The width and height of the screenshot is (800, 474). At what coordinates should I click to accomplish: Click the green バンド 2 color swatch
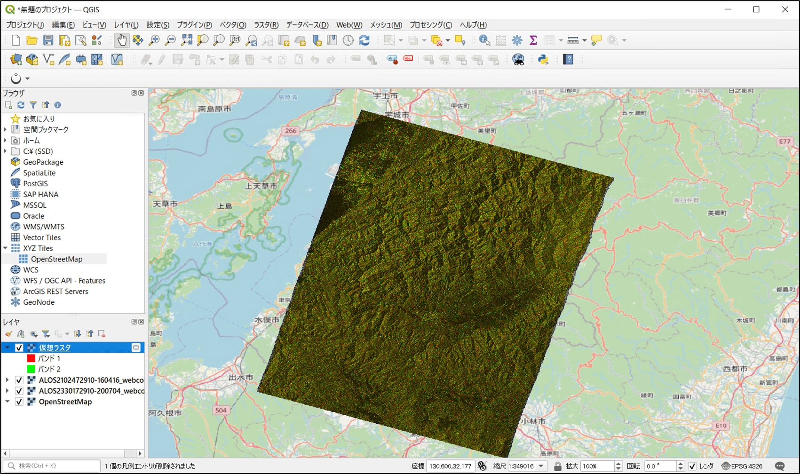click(x=31, y=369)
